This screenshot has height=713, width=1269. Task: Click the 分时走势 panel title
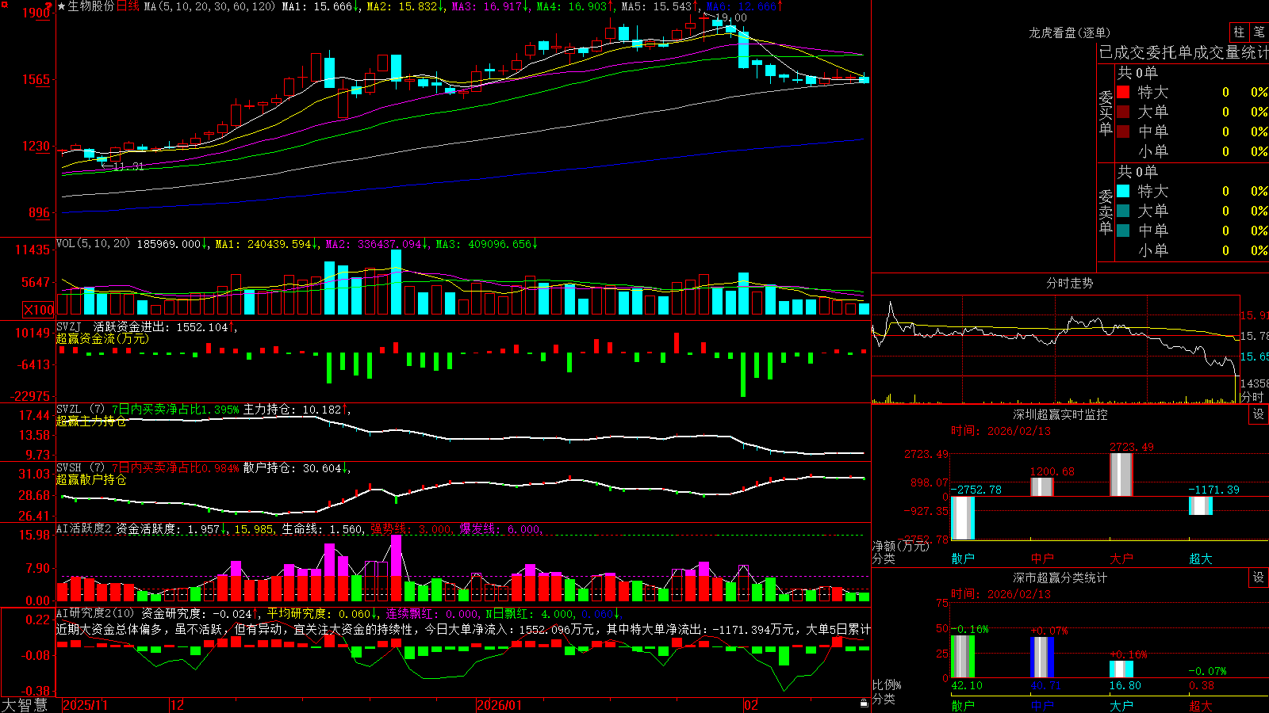[x=1069, y=283]
